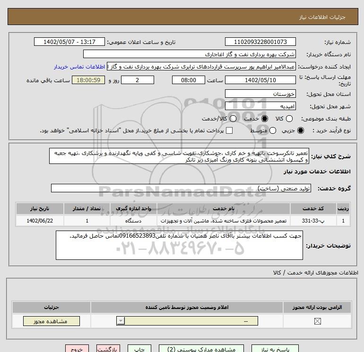Click the service code cell پ-33-331
364x352 pixels.
tap(313, 221)
